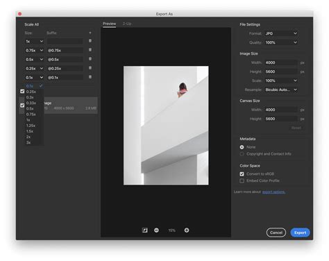329x261 pixels.
Task: Click the Cancel button
Action: pyautogui.click(x=276, y=233)
